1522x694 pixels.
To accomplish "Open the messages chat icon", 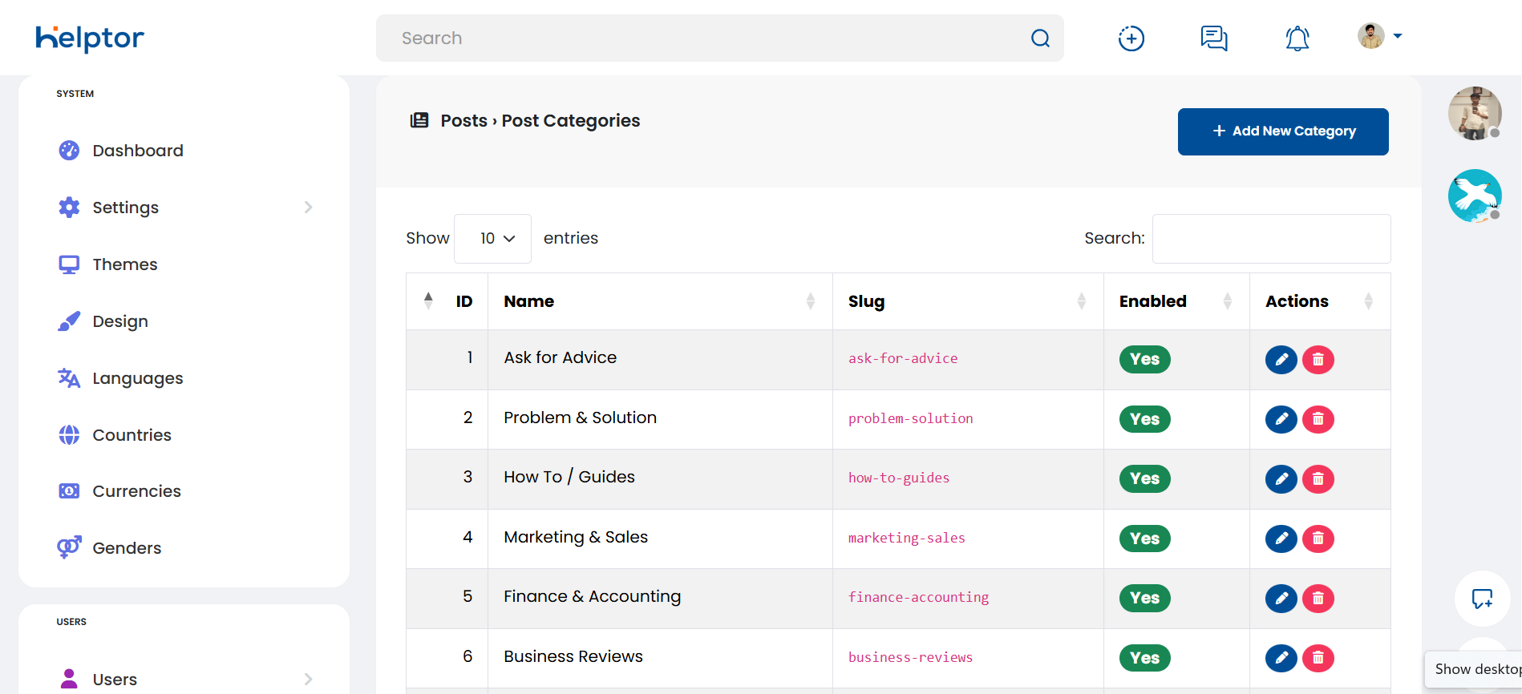I will [1214, 38].
